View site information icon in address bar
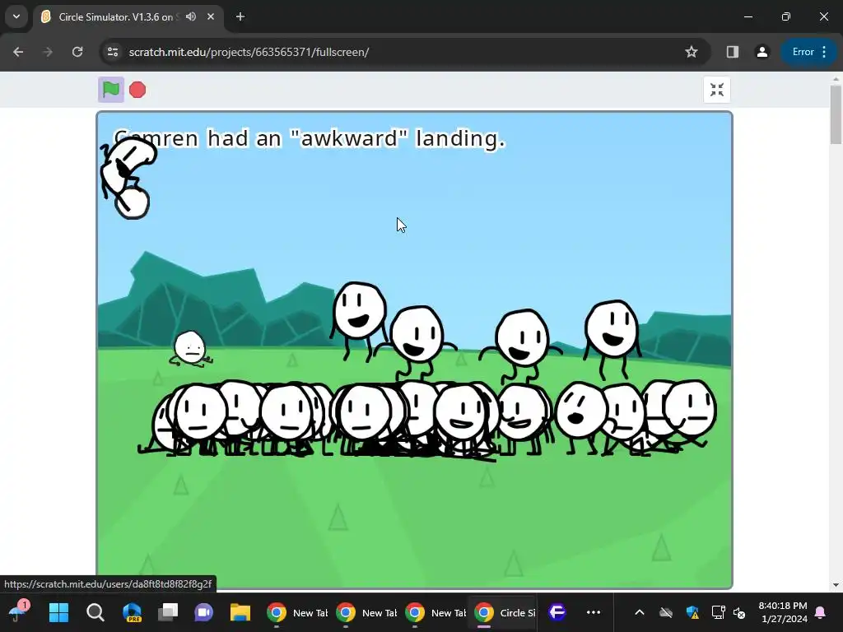The height and width of the screenshot is (632, 843). tap(113, 52)
